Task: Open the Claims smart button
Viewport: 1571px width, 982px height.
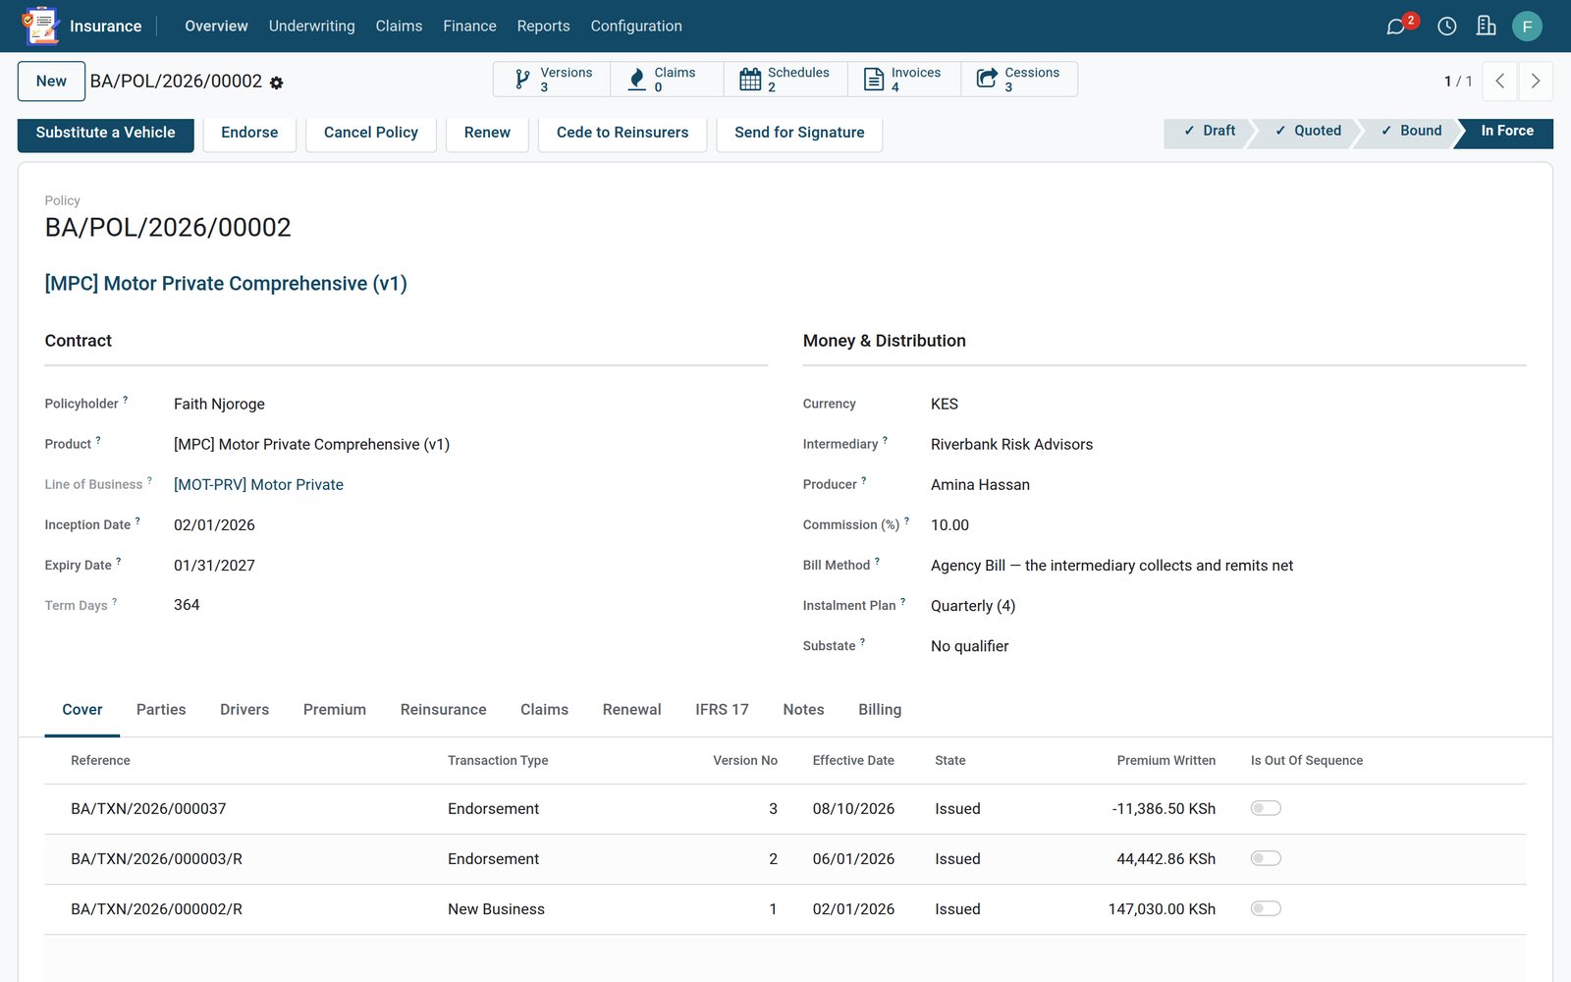Action: coord(667,80)
